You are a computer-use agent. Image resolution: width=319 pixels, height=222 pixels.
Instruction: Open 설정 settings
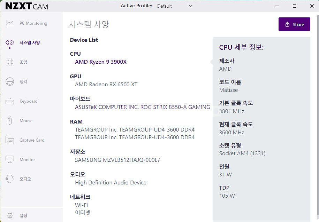23,215
